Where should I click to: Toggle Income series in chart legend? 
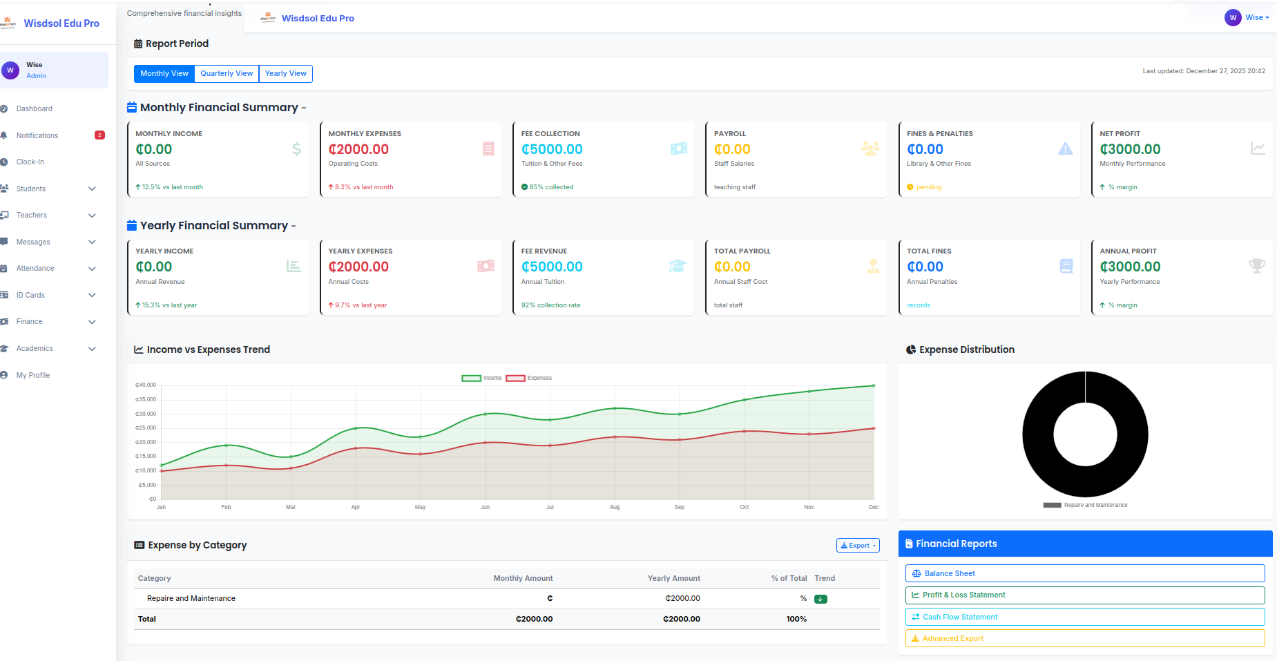(481, 378)
